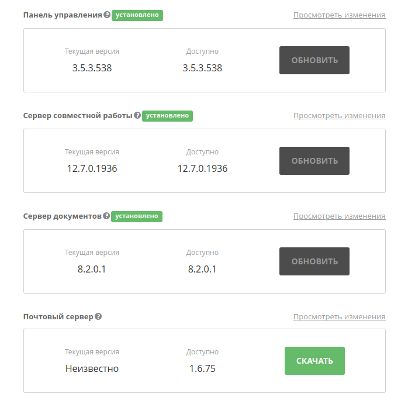Viewport: 415px width, 414px height.
Task: Update the Панель управления component
Action: [314, 60]
